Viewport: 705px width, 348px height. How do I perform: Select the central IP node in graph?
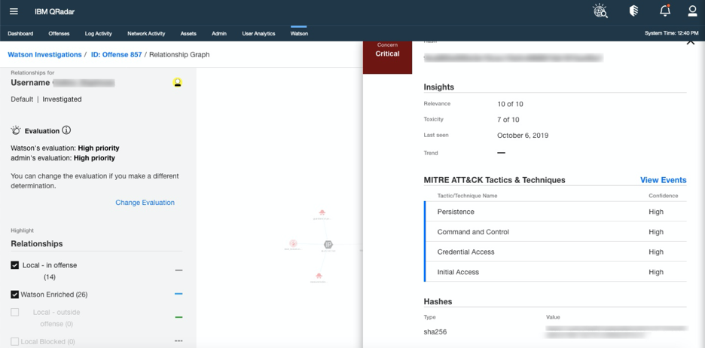[328, 245]
